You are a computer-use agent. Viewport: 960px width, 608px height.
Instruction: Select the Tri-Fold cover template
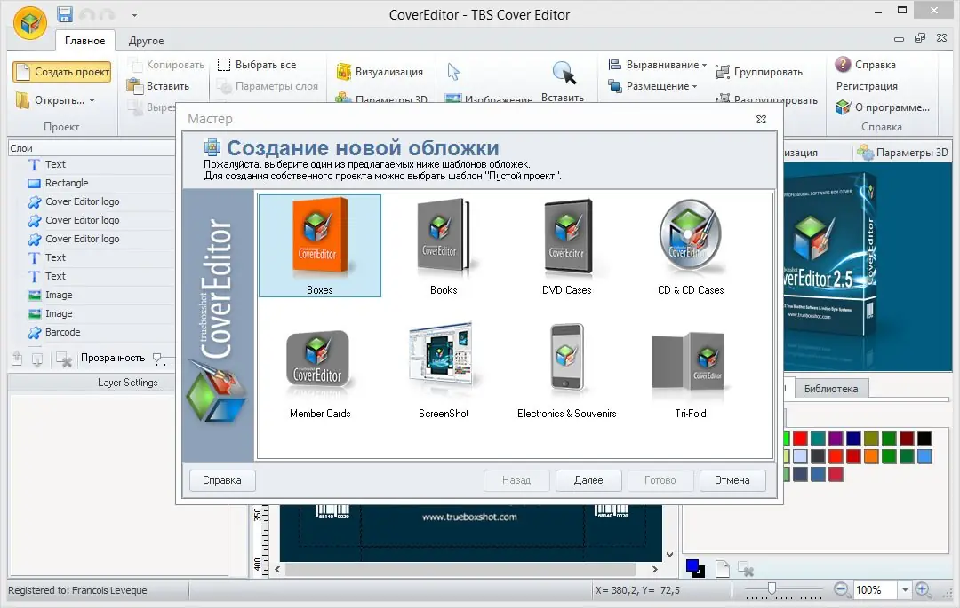click(691, 366)
